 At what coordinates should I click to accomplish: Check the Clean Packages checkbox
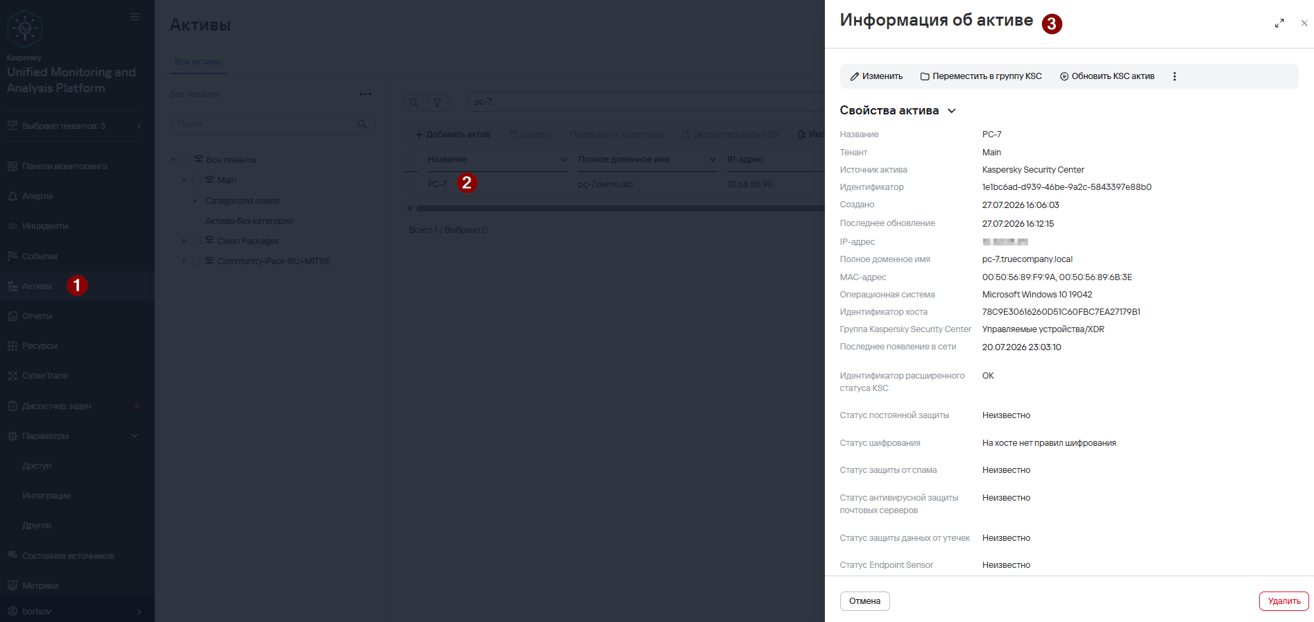click(197, 241)
